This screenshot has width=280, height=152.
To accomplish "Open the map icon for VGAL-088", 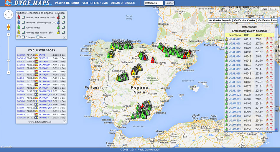I will 267,74.
